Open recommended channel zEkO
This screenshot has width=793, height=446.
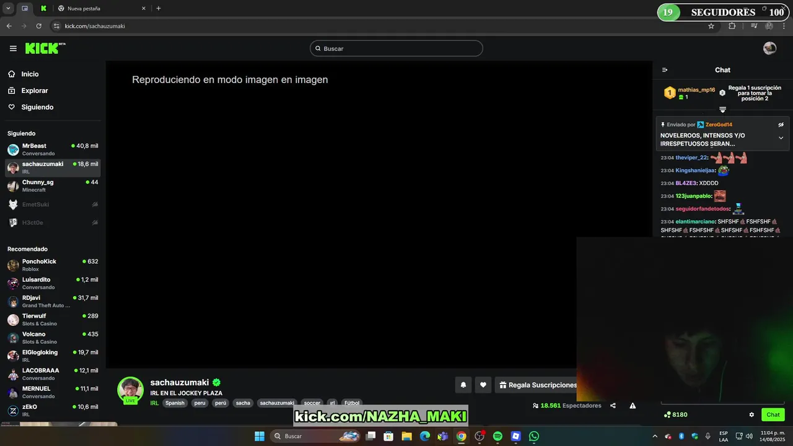point(53,410)
